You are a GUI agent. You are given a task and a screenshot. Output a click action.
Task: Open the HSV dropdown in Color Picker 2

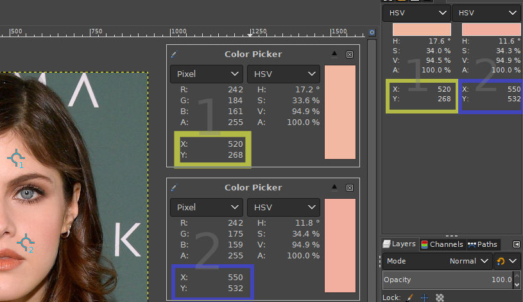tap(284, 207)
